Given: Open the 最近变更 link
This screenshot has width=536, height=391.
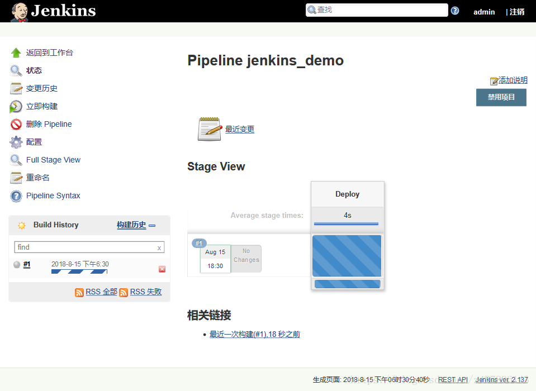Looking at the screenshot, I should coord(240,129).
